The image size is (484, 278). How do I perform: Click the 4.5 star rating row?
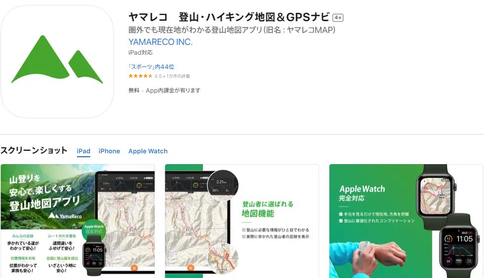tap(159, 76)
